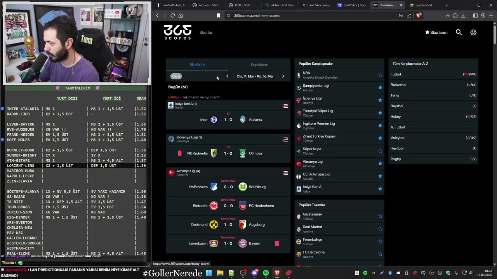This screenshot has height=279, width=497.
Task: Click the standings icon for İtalya Seri A
Action: click(285, 106)
